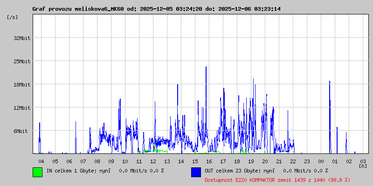Click the green IN legend color swatch
373x186 pixels.
(37, 172)
